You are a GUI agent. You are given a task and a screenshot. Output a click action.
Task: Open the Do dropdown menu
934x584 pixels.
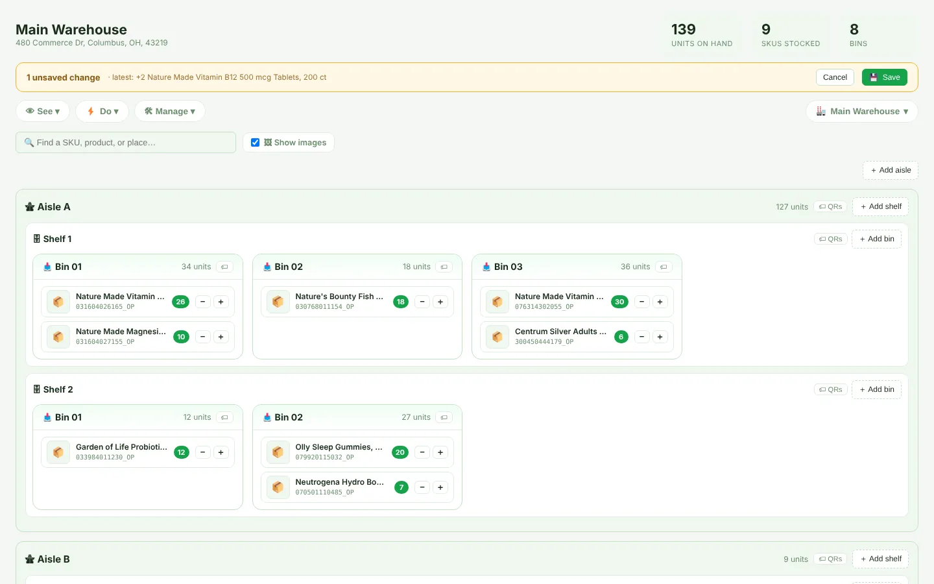tap(102, 111)
